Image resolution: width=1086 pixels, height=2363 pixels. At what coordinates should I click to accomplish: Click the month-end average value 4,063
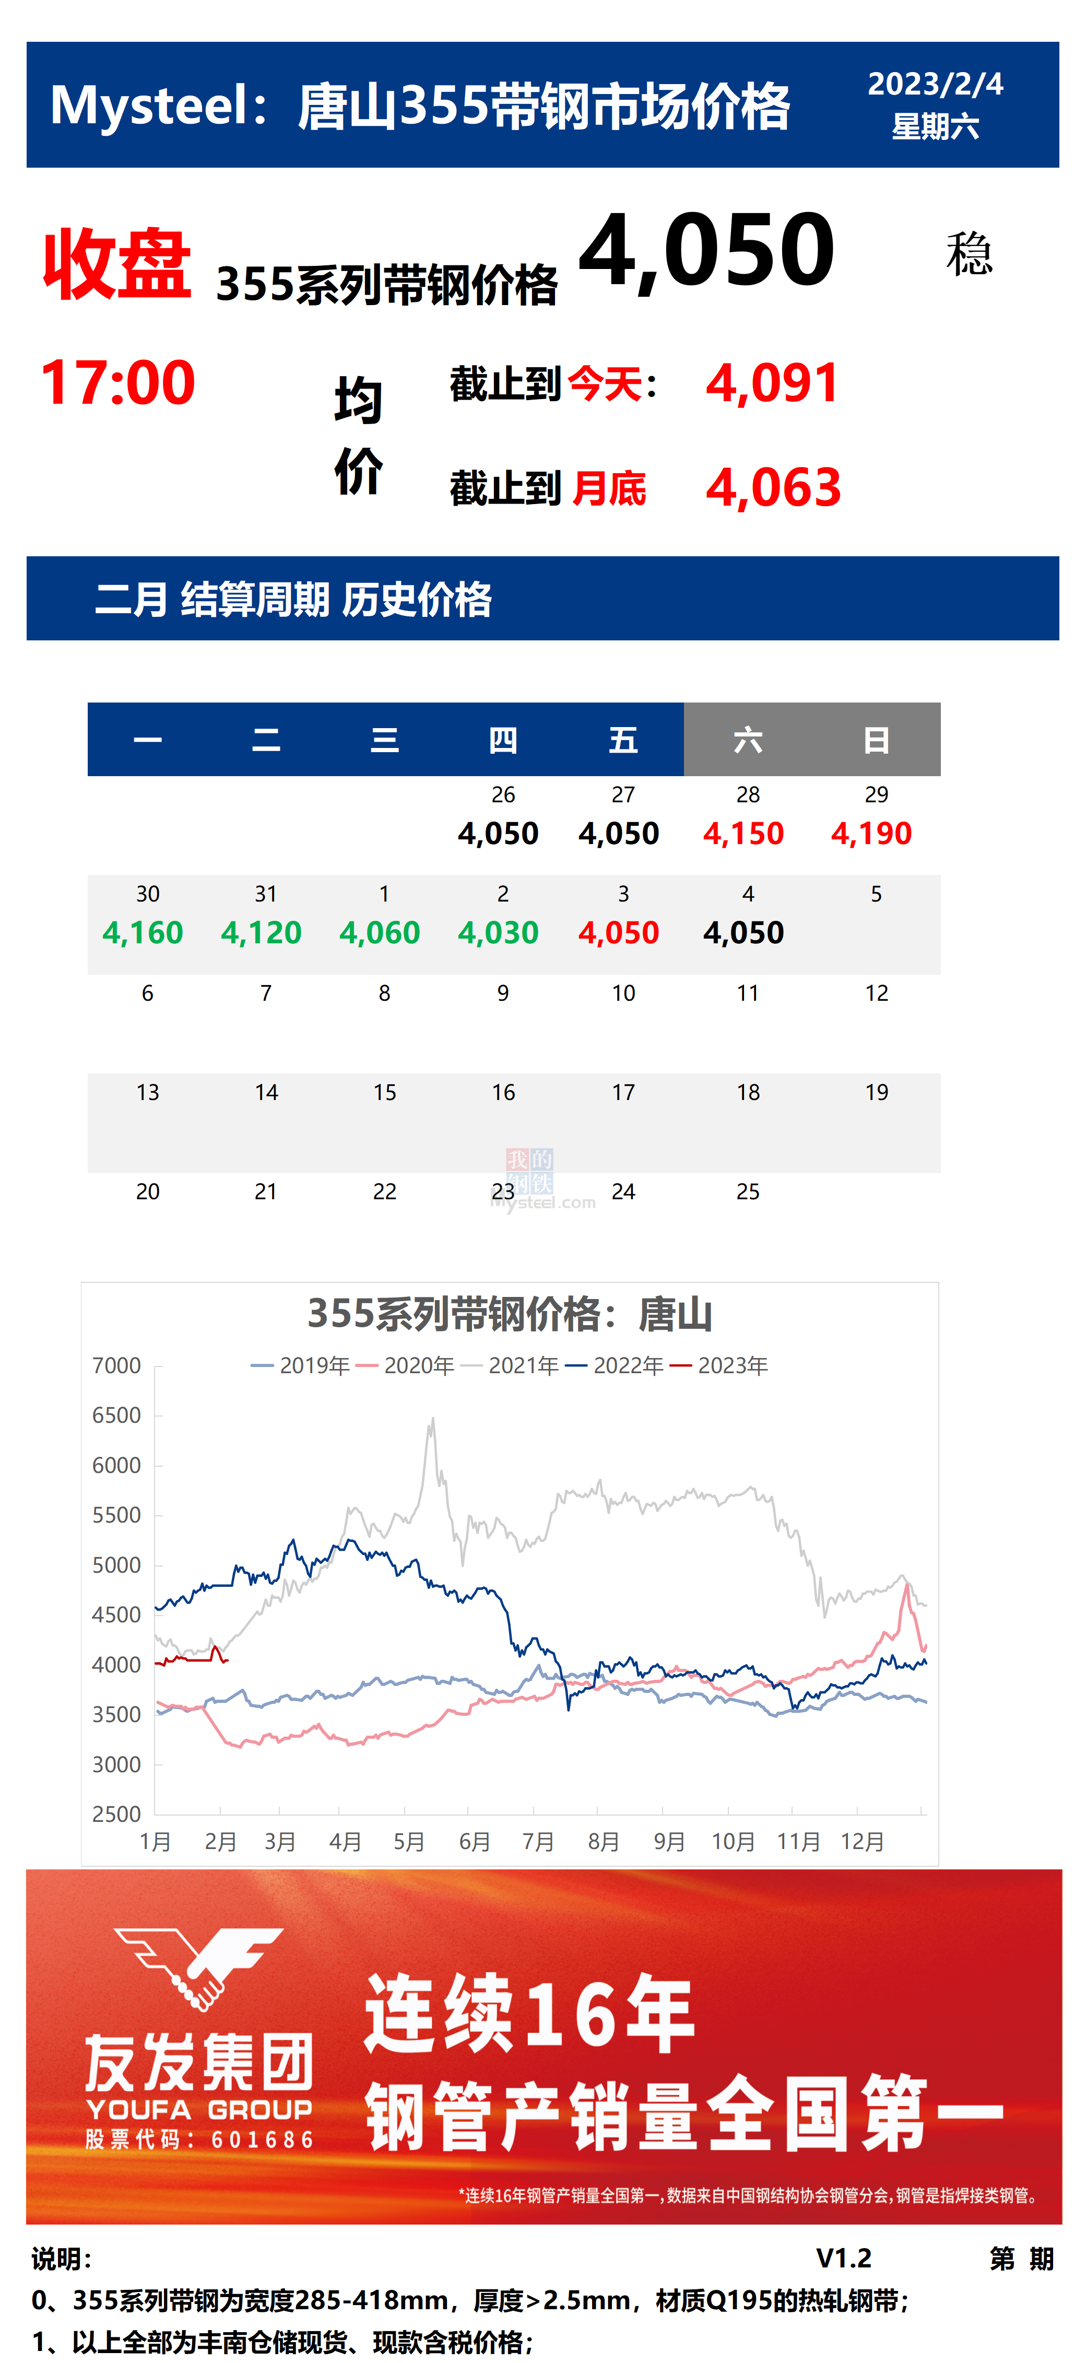(x=773, y=487)
